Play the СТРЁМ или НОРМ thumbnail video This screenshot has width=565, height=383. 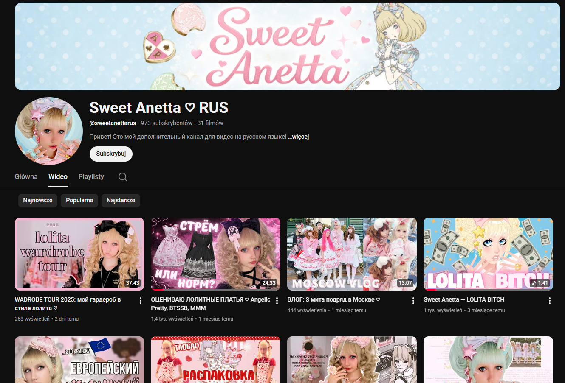pyautogui.click(x=216, y=254)
